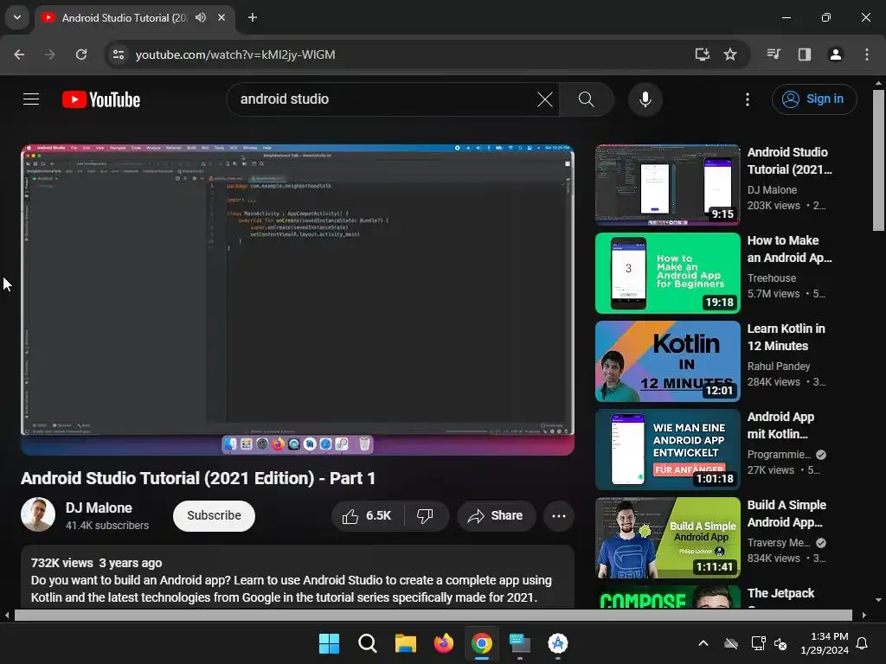The height and width of the screenshot is (664, 886).
Task: Open Windows taskbar search
Action: coord(367,643)
